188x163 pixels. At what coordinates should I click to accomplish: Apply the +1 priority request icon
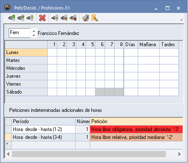click(30, 18)
